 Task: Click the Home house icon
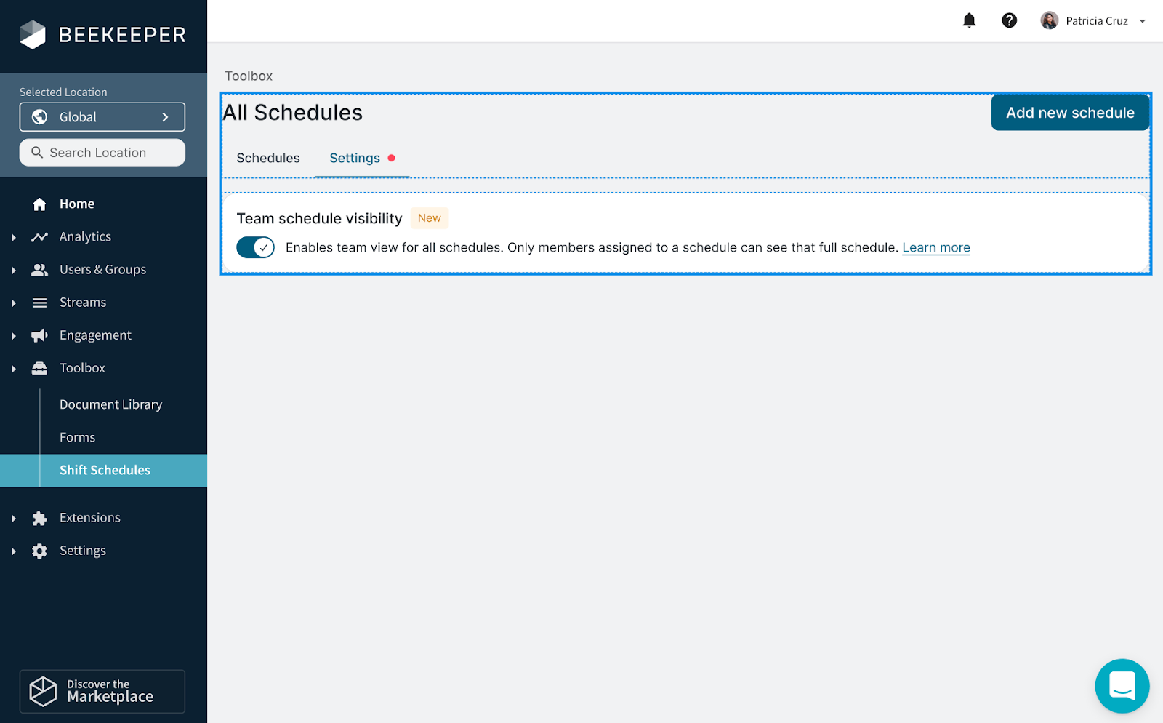click(x=39, y=204)
